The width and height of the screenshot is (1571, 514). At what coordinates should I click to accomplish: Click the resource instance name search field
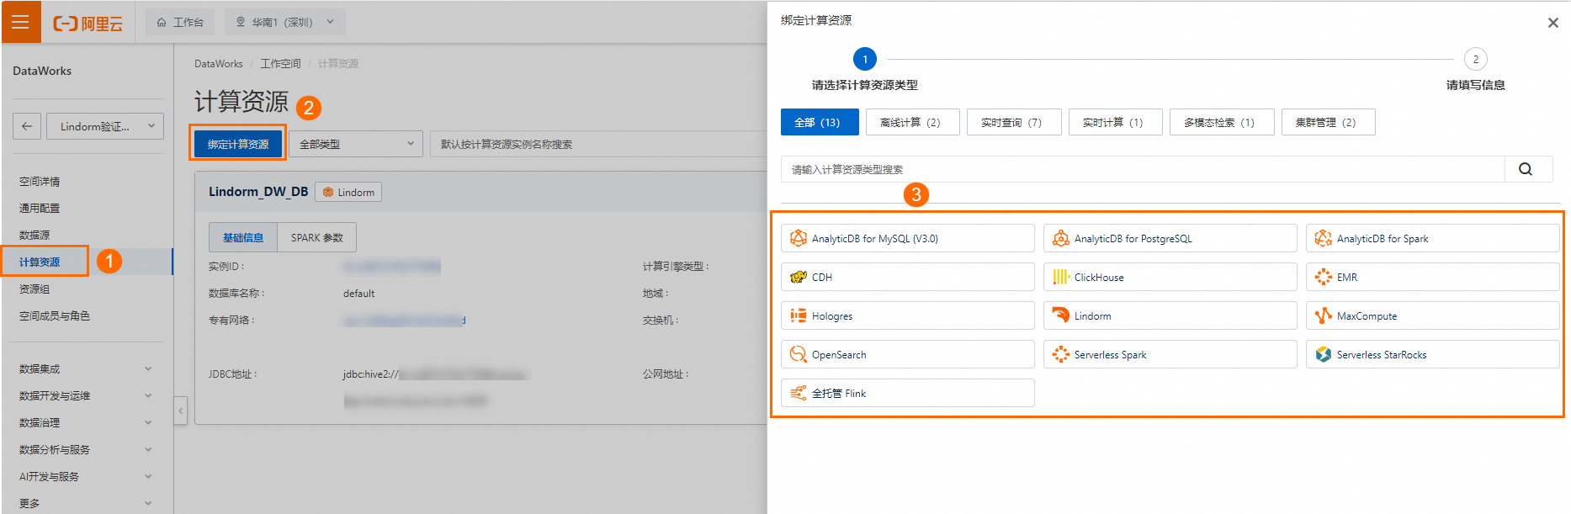tap(597, 144)
